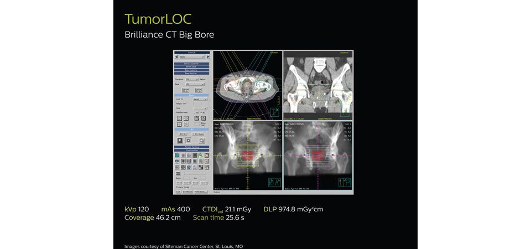Expand the Mode dropdown in Blocks

click(x=200, y=108)
